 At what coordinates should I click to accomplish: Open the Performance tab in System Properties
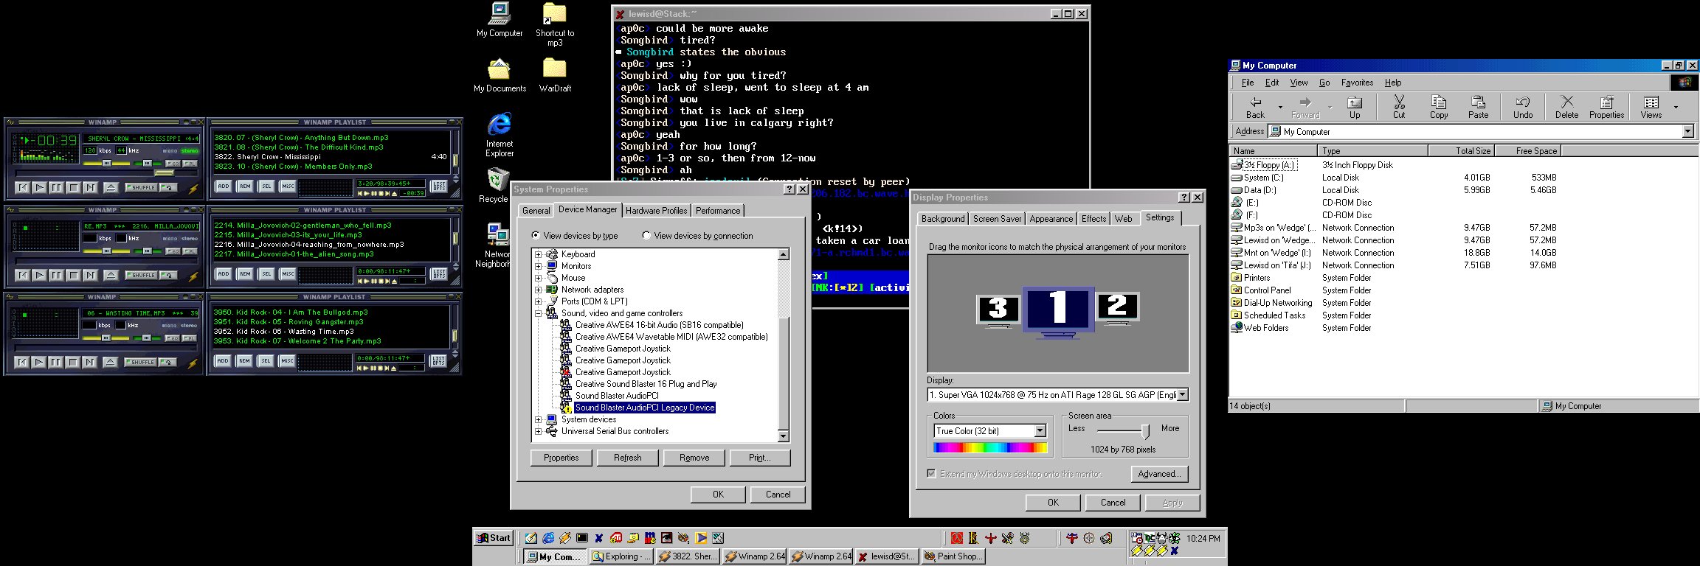coord(718,211)
